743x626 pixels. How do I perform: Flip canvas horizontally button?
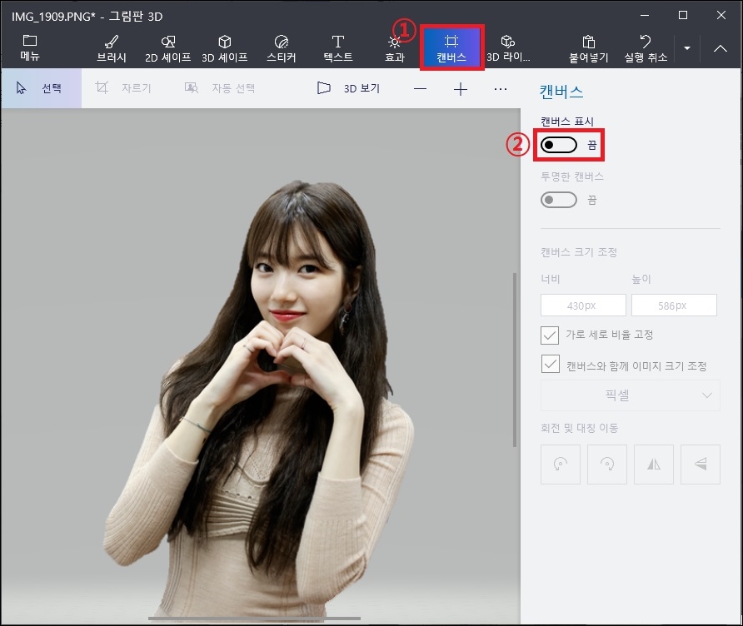coord(653,464)
